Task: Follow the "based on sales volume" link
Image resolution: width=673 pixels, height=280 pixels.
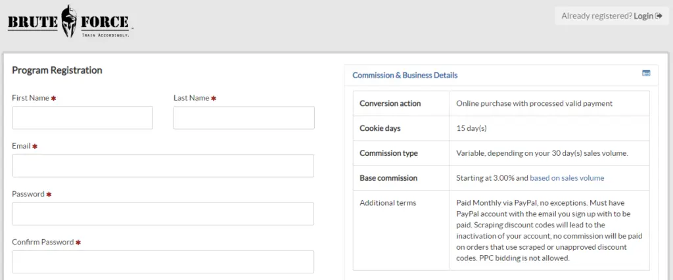Action: tap(567, 178)
